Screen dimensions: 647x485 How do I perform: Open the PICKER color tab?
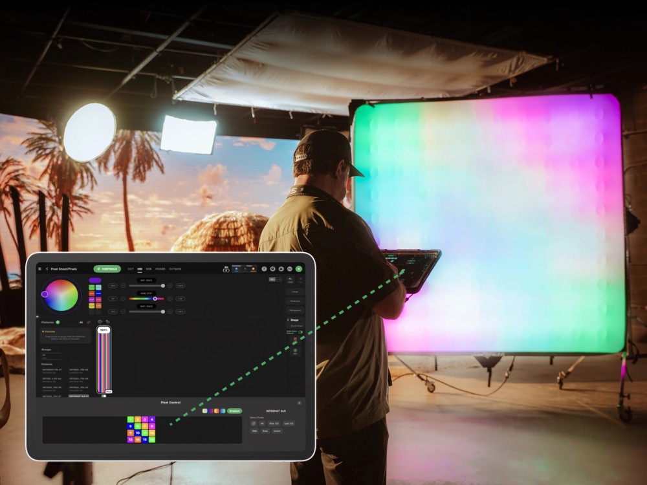coord(160,269)
